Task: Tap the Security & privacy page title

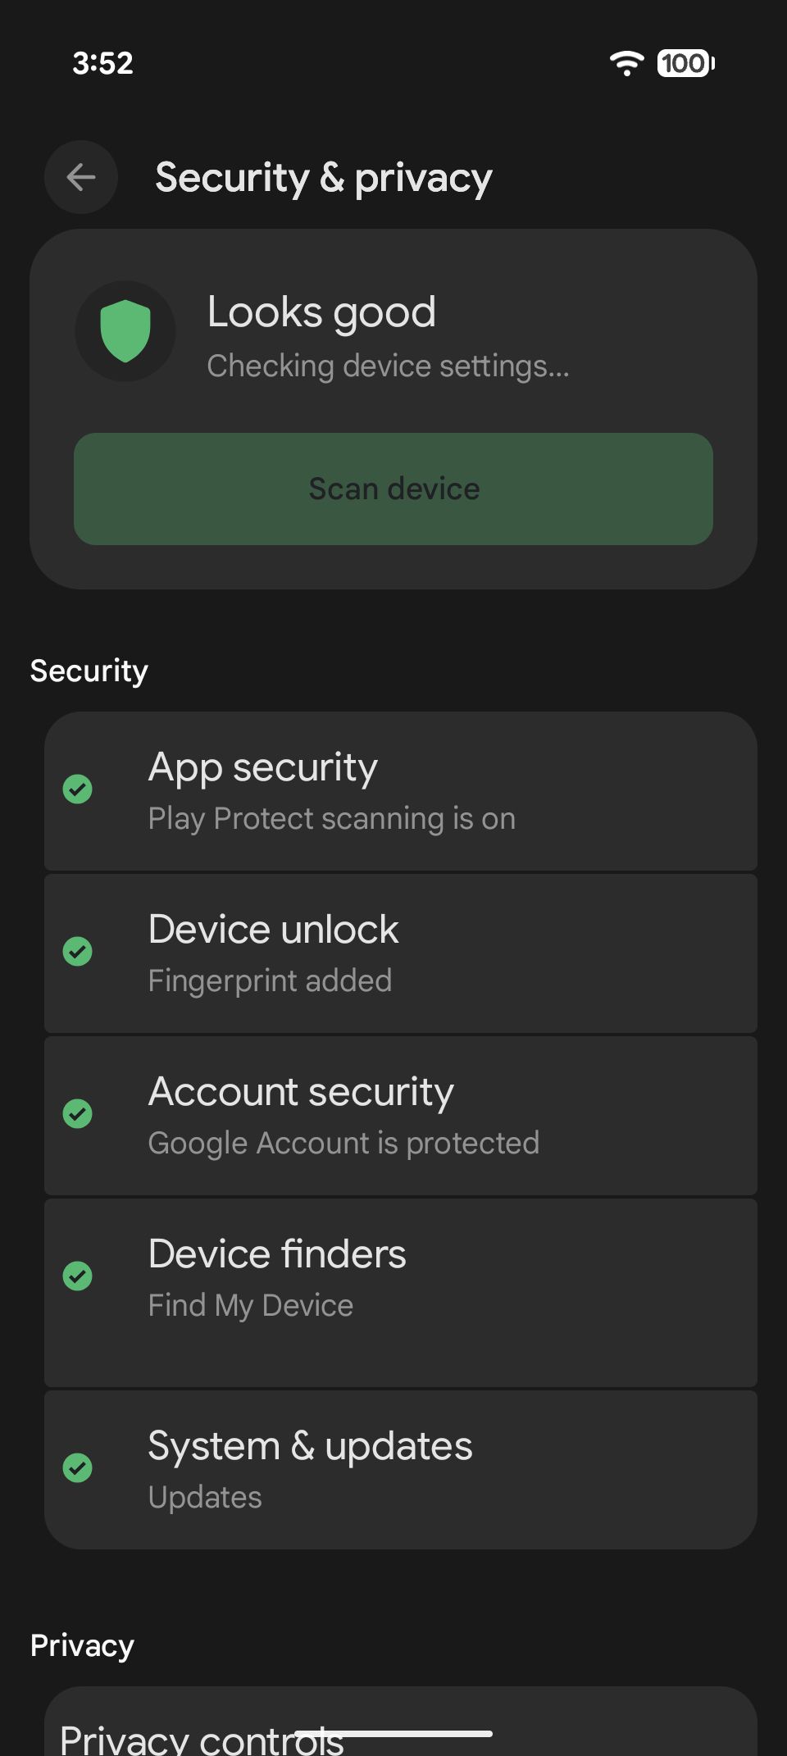Action: (x=324, y=178)
